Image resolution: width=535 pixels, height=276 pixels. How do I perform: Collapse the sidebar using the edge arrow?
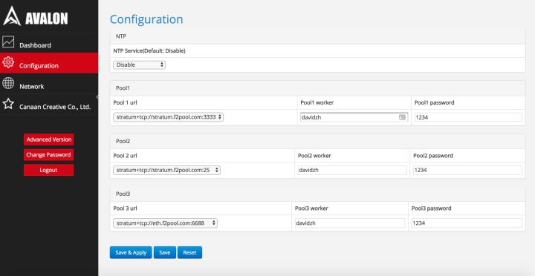point(97,97)
